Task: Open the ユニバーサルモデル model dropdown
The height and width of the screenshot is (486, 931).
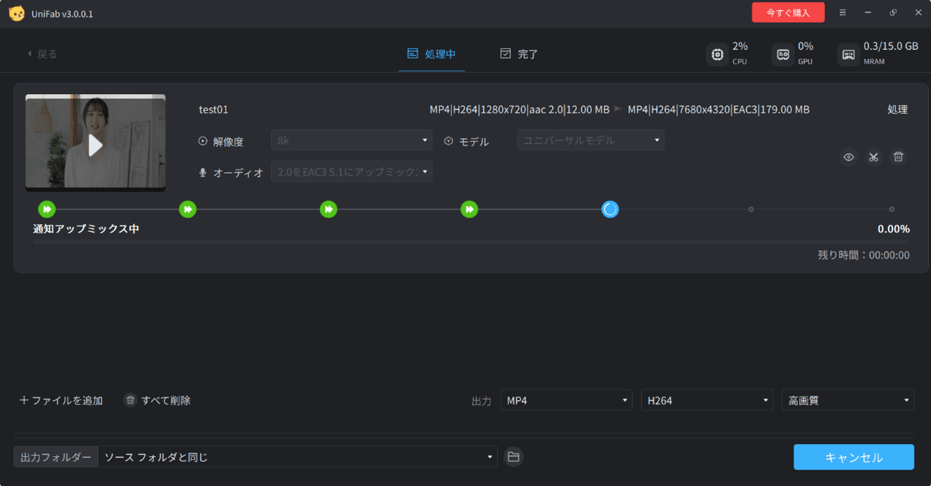Action: 591,140
